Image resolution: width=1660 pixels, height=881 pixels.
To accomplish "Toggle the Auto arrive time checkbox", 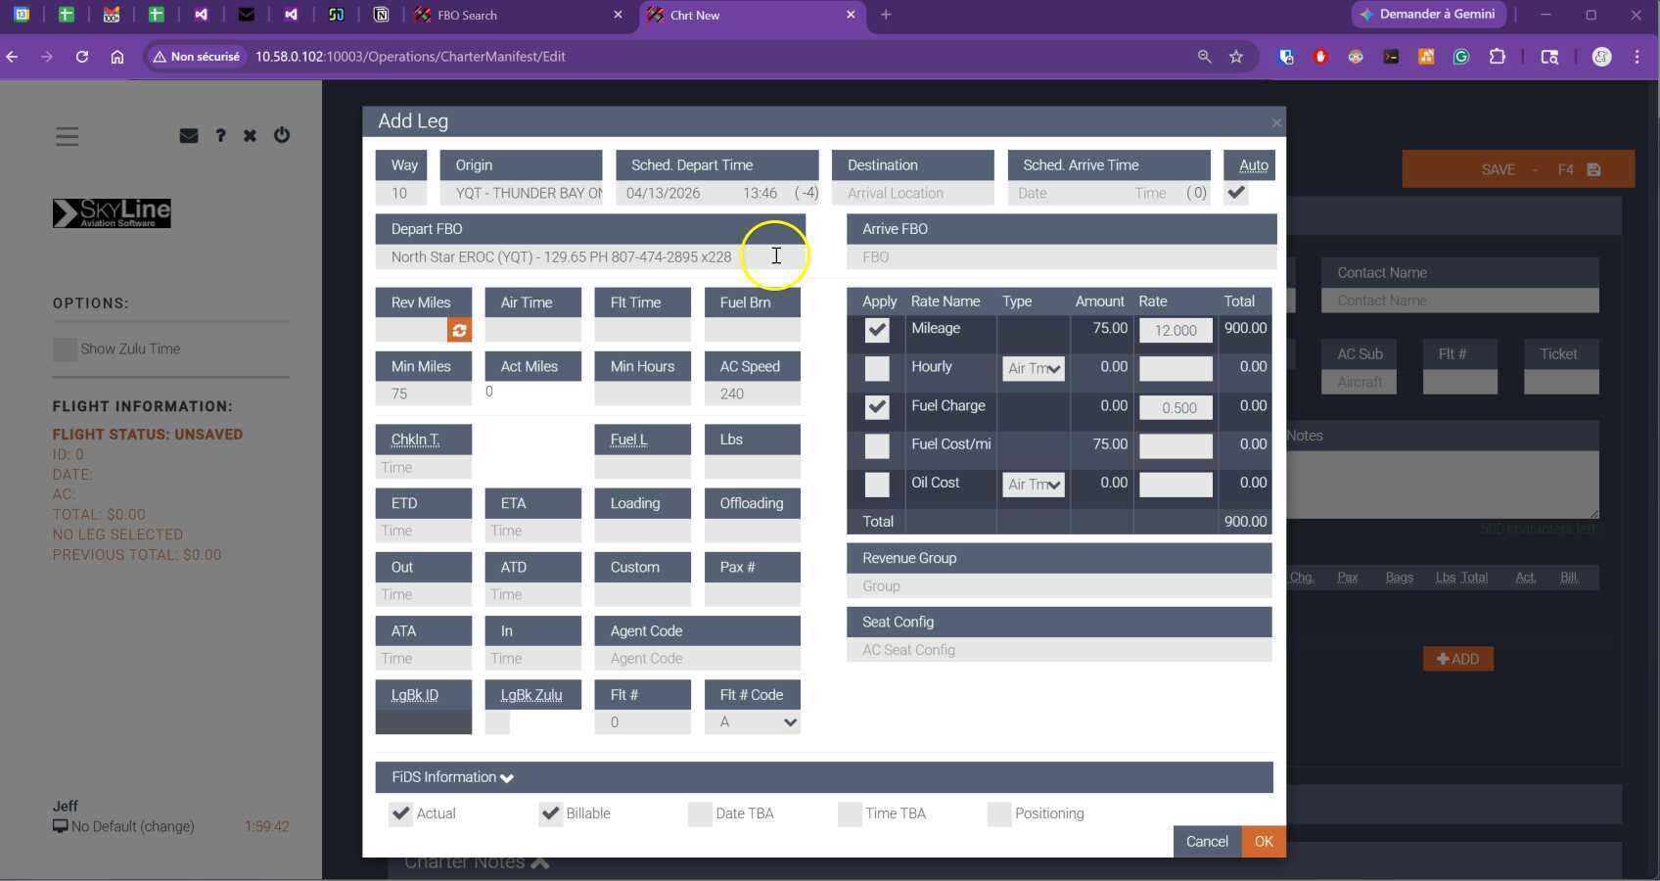I will [1237, 193].
